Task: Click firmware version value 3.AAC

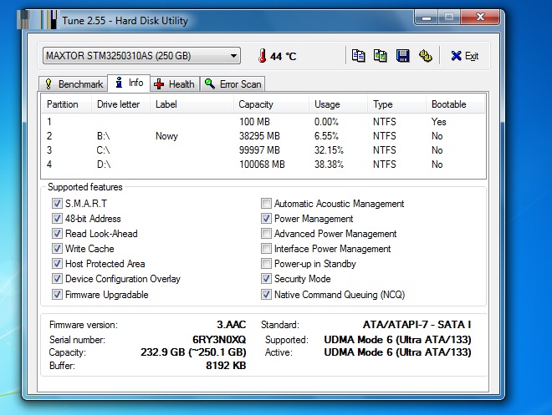Action: (232, 324)
